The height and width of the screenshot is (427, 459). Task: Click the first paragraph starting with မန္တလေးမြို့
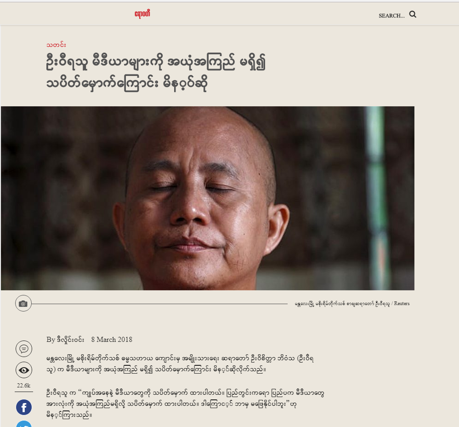[180, 364]
